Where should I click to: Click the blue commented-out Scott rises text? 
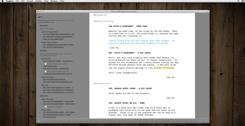142,42
